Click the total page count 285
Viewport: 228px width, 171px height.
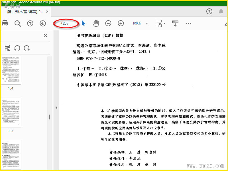point(66,23)
